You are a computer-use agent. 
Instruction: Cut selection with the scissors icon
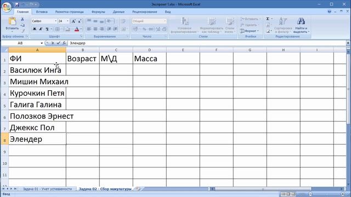[x=22, y=20]
